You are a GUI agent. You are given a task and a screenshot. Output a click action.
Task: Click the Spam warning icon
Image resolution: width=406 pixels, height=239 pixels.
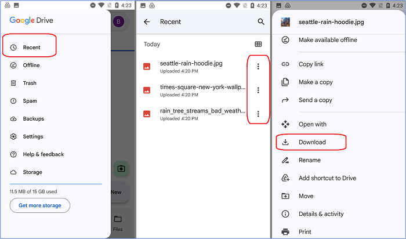tap(13, 101)
